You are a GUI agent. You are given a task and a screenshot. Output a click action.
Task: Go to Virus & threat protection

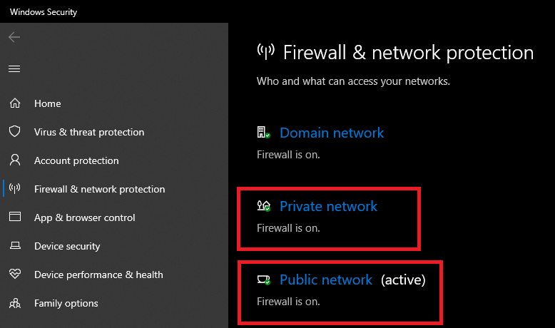[88, 132]
